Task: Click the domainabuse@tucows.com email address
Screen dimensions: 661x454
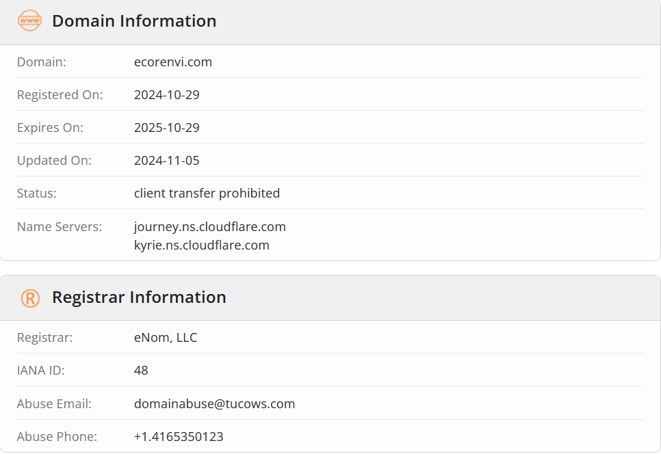Action: (x=215, y=404)
